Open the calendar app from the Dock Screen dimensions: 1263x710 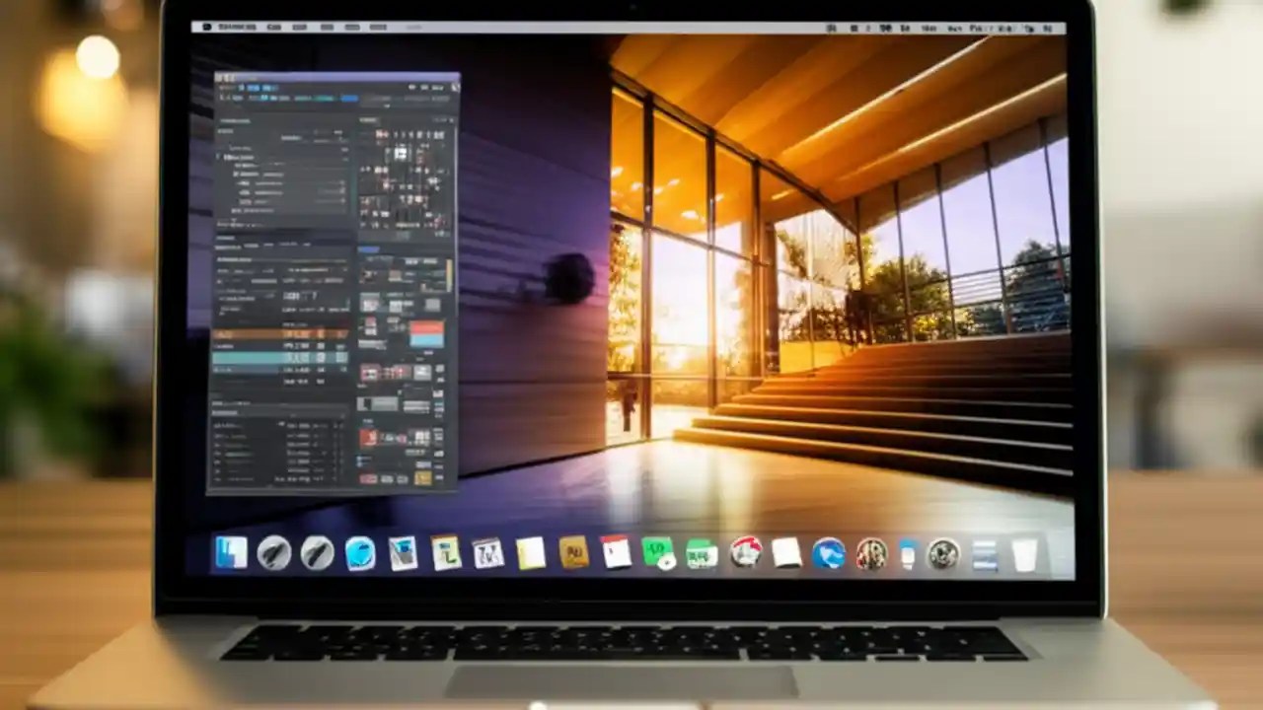coord(615,552)
